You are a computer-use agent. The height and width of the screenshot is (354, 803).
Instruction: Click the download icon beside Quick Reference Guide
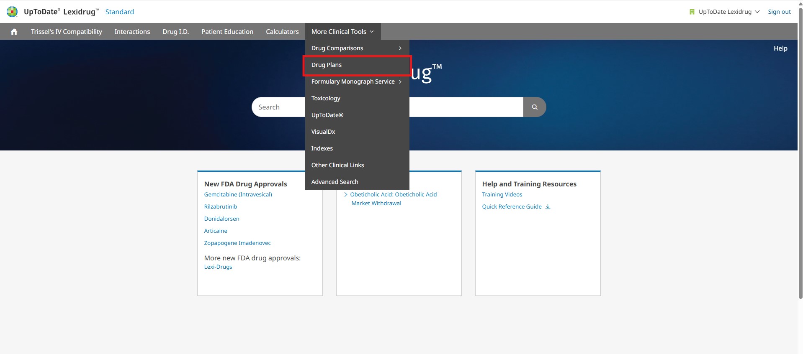point(548,206)
